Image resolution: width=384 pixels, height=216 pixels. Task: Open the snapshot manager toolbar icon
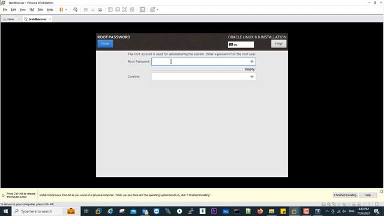point(100,10)
